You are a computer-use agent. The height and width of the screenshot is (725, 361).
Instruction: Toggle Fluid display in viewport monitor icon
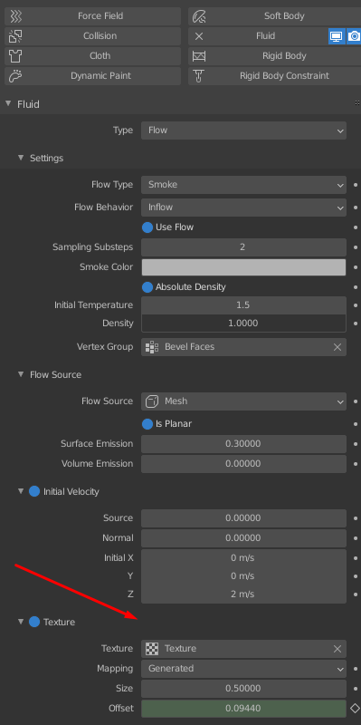337,36
